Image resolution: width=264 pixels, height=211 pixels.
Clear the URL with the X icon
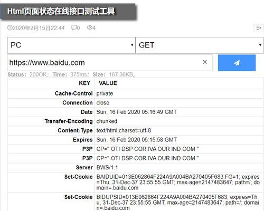click(205, 62)
